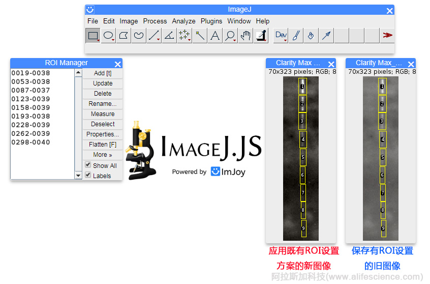Show more tools with the red double arrow
Image resolution: width=430 pixels, height=284 pixels.
(387, 36)
